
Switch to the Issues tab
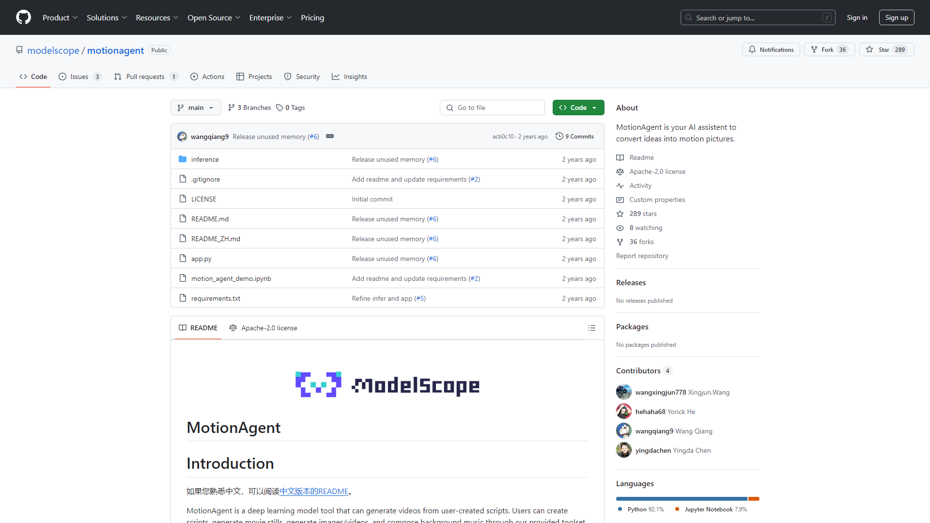[80, 77]
